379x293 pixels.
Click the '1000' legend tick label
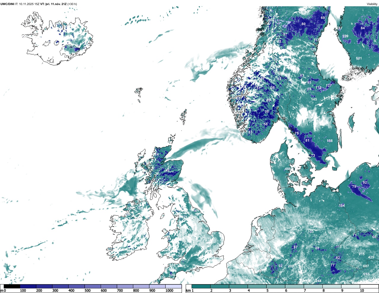tap(169, 291)
